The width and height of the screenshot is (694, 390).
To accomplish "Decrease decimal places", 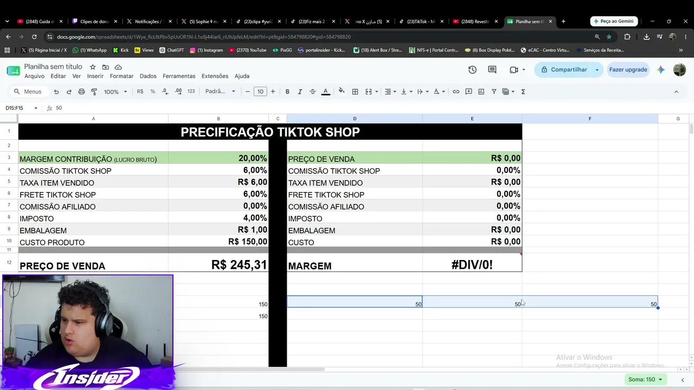I will point(166,92).
